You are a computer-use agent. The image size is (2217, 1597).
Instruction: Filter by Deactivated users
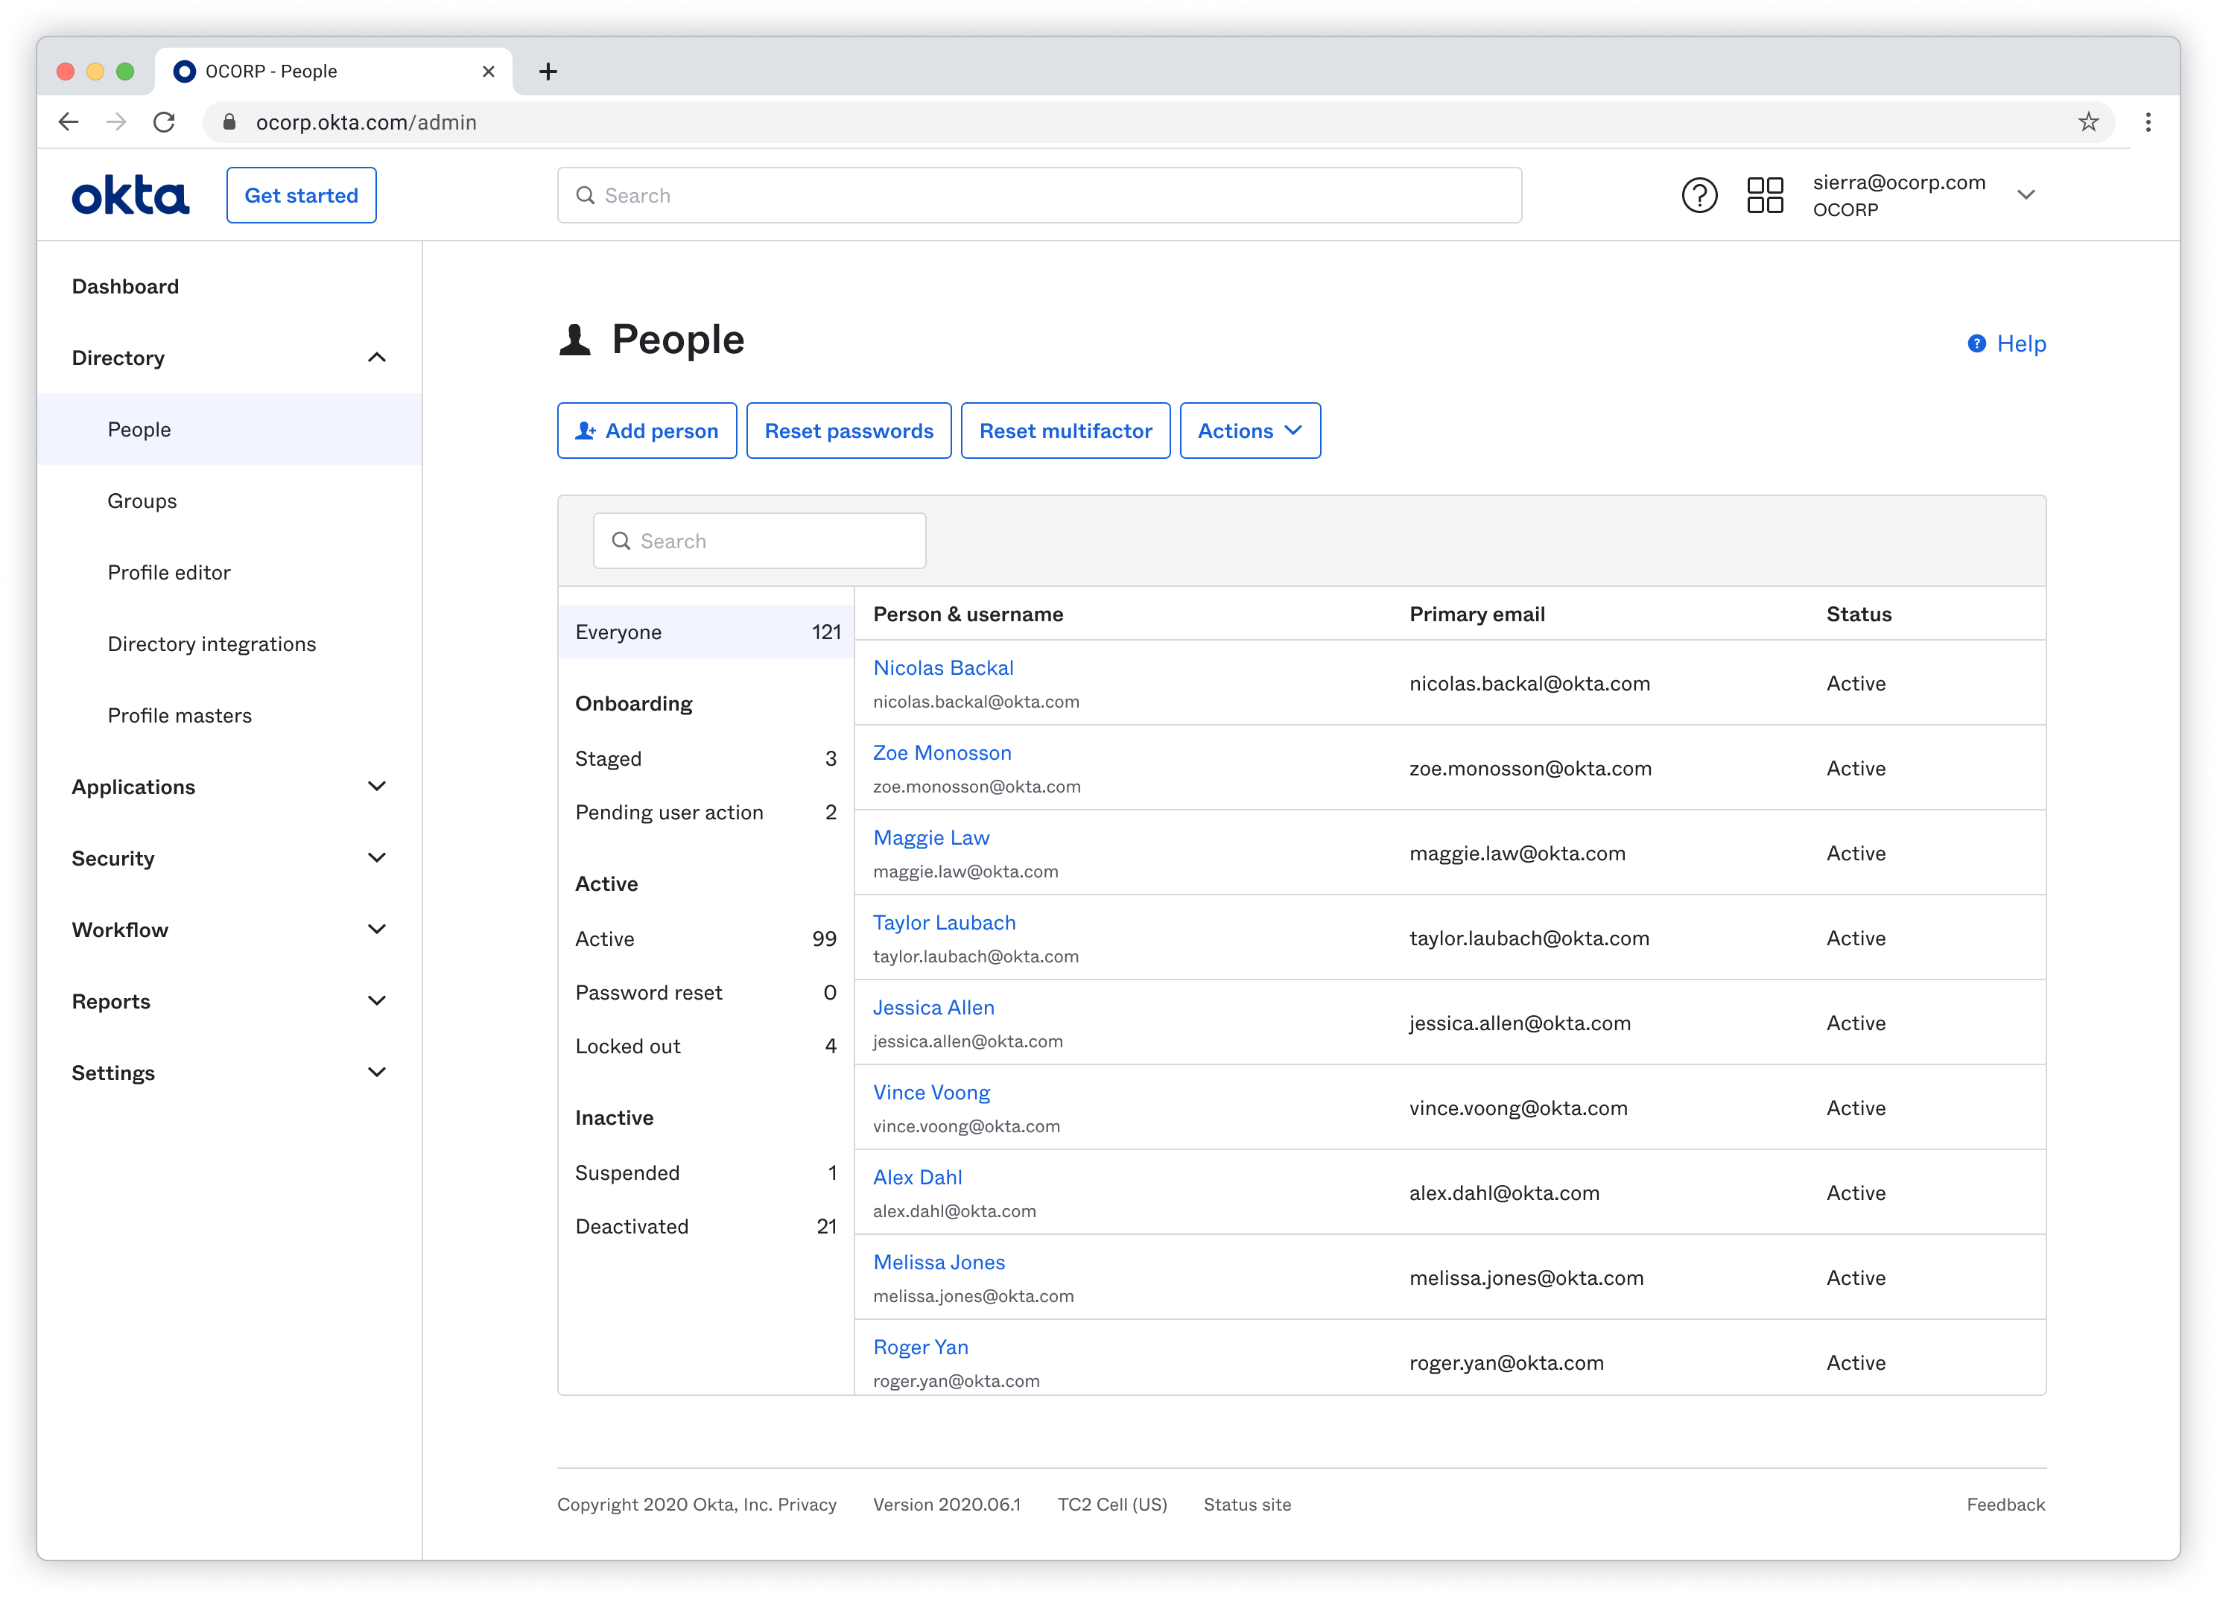click(632, 1227)
